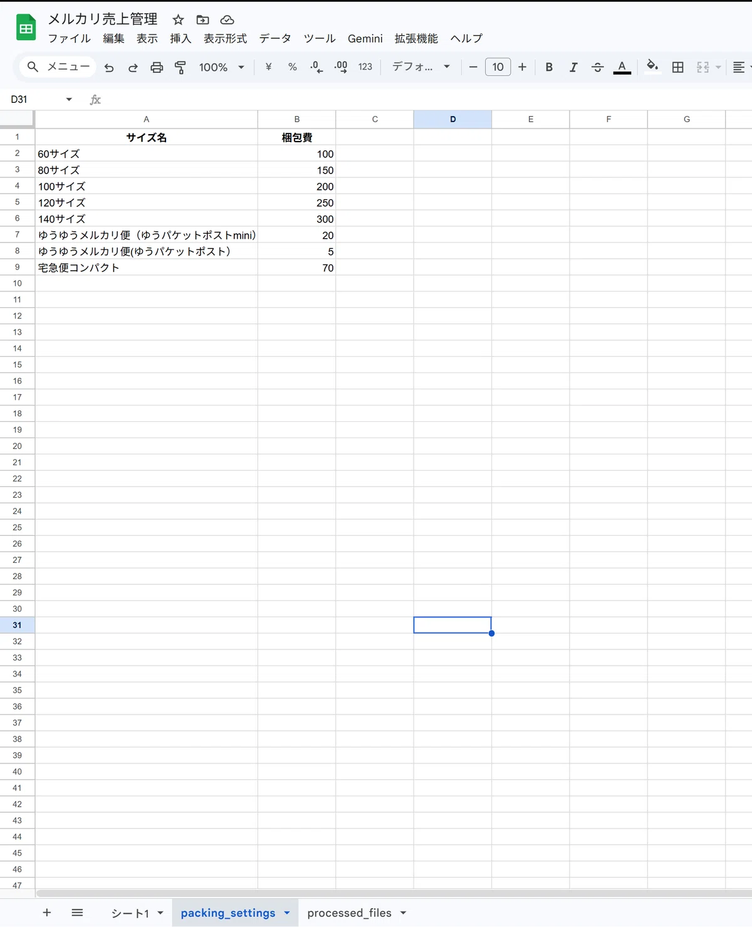This screenshot has width=752, height=927.
Task: Toggle bold formatting
Action: pos(549,67)
